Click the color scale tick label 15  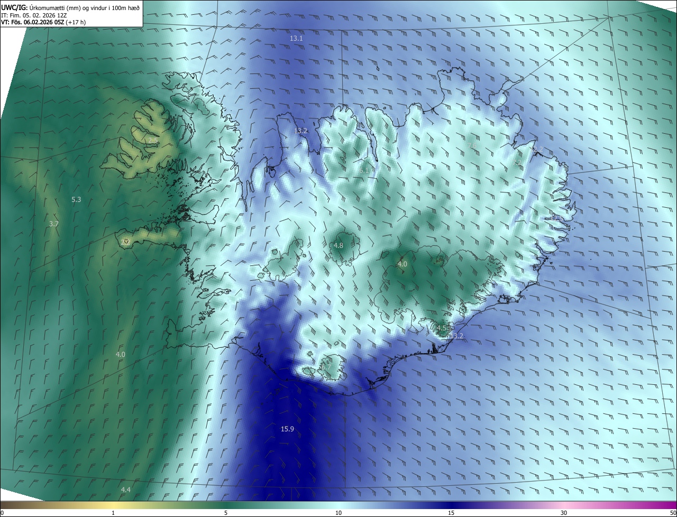[x=451, y=513]
